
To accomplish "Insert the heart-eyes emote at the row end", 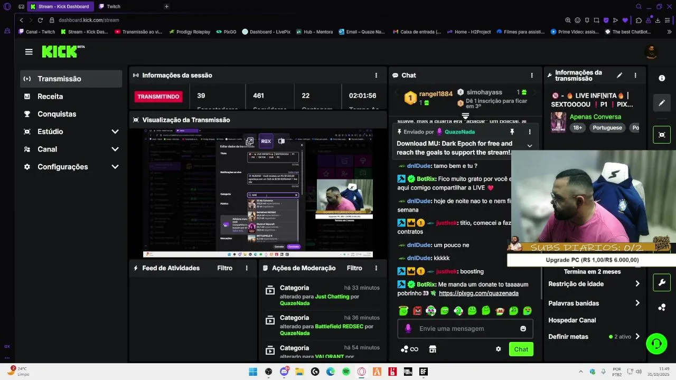I will [527, 311].
